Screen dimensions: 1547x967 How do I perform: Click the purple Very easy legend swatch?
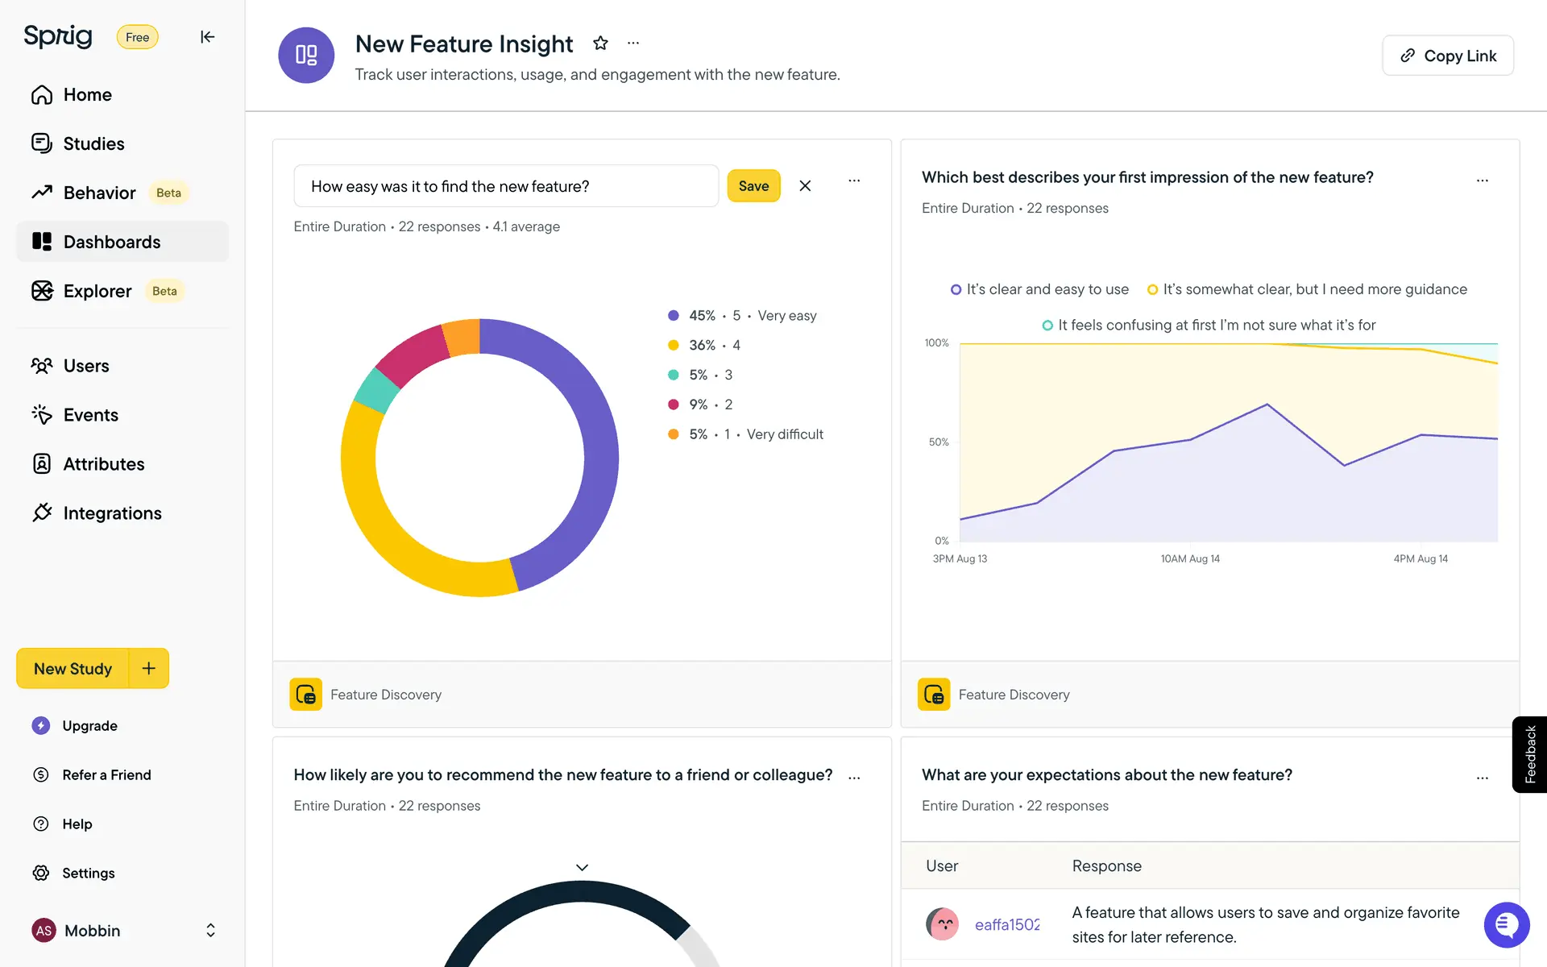point(674,316)
